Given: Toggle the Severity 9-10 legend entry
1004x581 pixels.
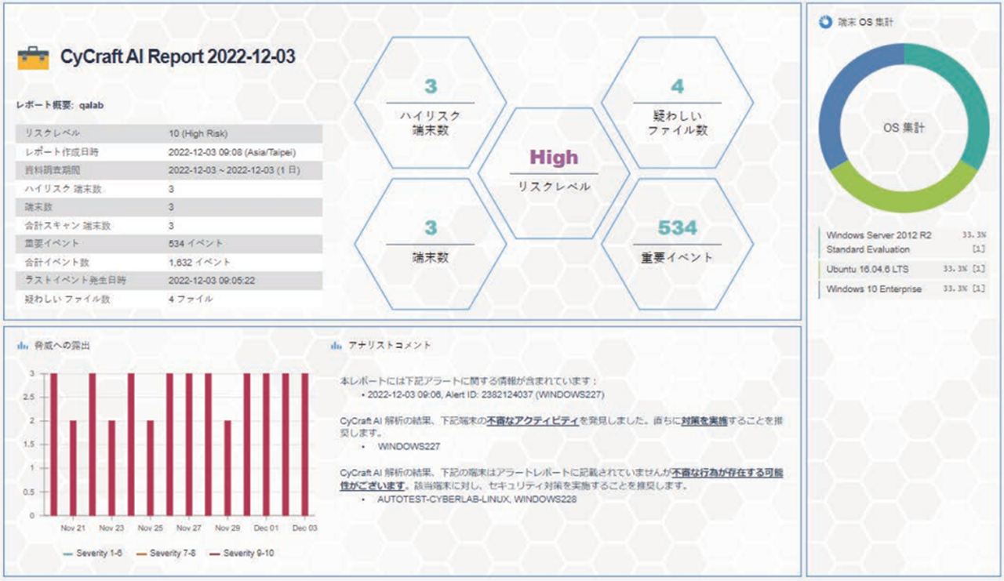Looking at the screenshot, I should click(x=241, y=554).
